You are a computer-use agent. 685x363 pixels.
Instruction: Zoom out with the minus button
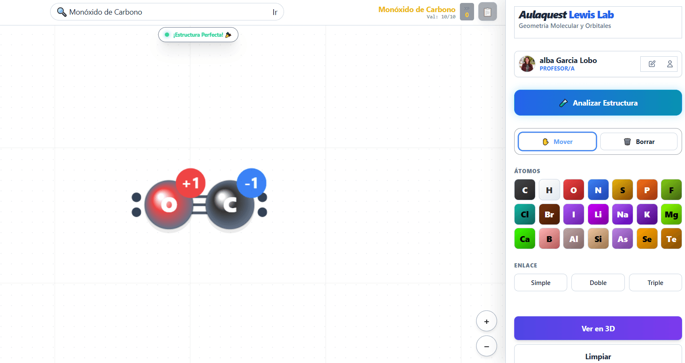point(487,346)
